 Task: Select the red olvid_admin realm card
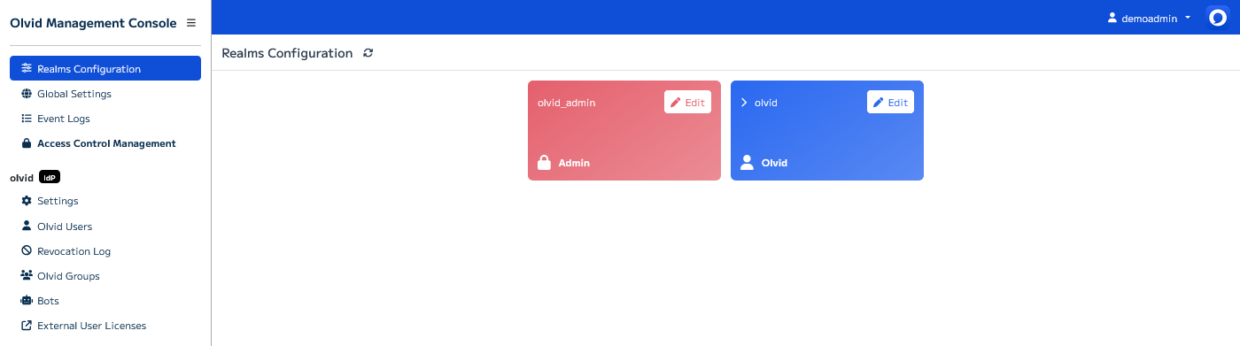click(624, 131)
